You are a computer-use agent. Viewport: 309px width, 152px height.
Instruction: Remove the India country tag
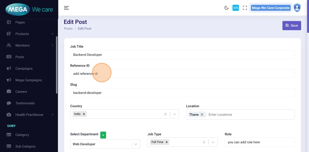tap(84, 114)
